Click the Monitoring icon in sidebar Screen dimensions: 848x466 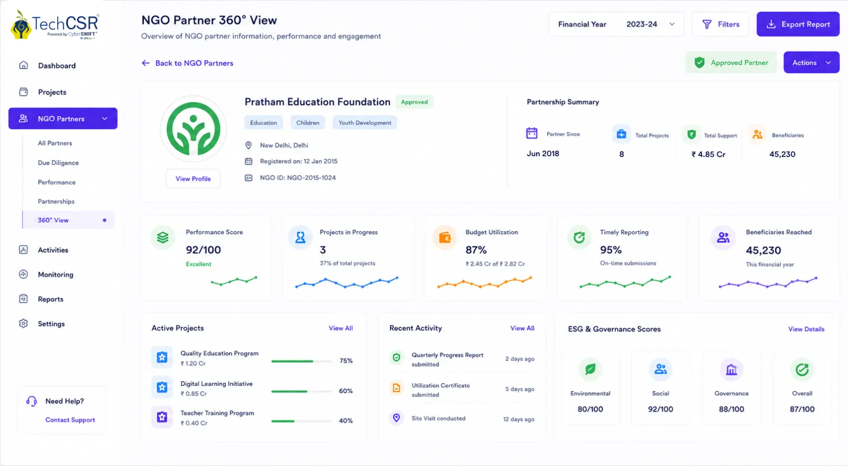coord(24,274)
